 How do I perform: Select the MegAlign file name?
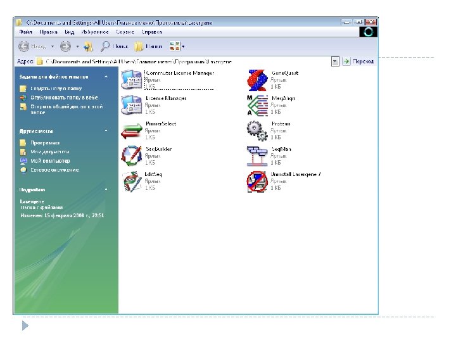284,98
